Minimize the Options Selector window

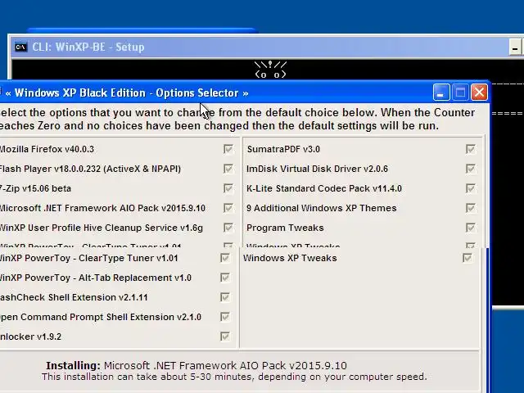click(x=441, y=93)
